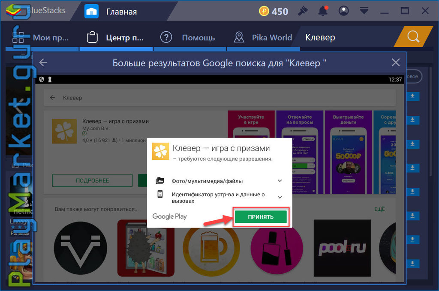Click the Главная home icon

pos(92,12)
